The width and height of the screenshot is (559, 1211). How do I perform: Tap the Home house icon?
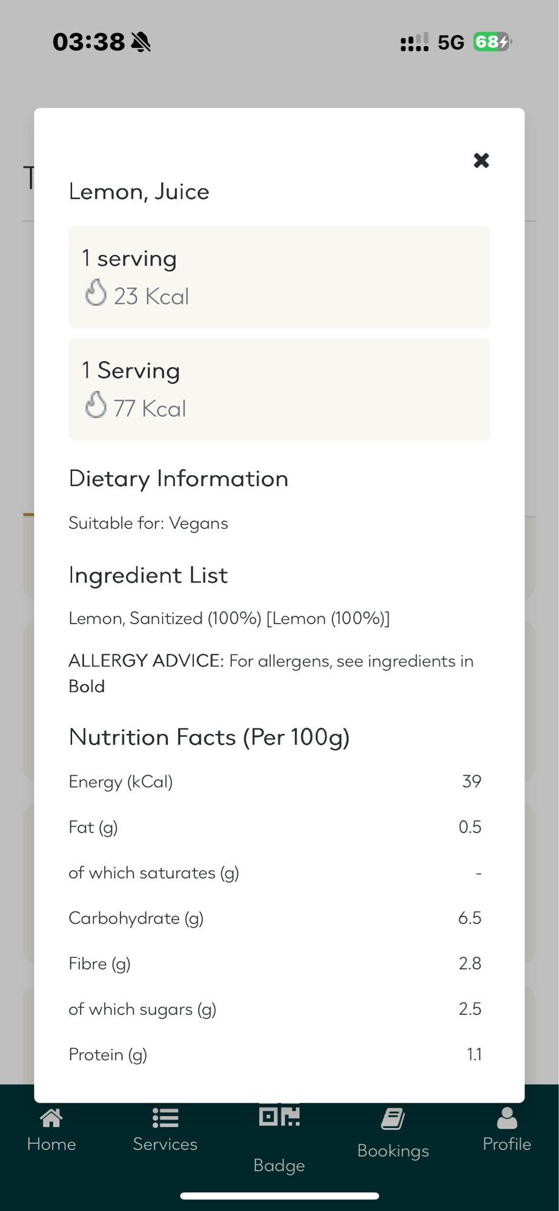click(x=51, y=1118)
